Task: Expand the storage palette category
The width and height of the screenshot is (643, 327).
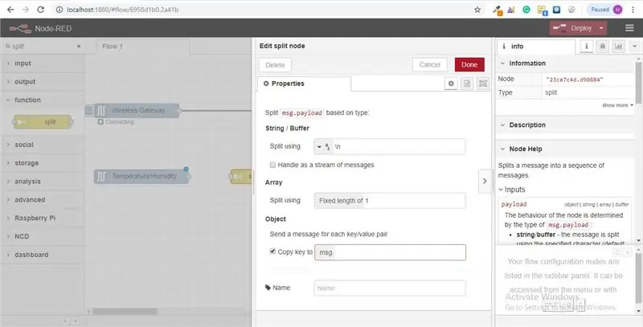Action: pyautogui.click(x=42, y=163)
